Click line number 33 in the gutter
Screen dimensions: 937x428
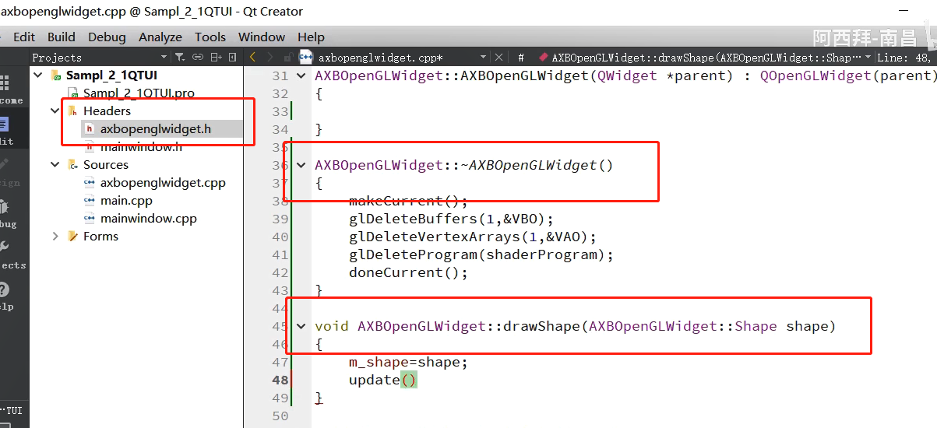point(280,111)
